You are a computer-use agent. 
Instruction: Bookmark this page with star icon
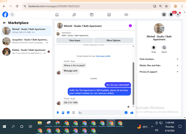click(166, 6)
